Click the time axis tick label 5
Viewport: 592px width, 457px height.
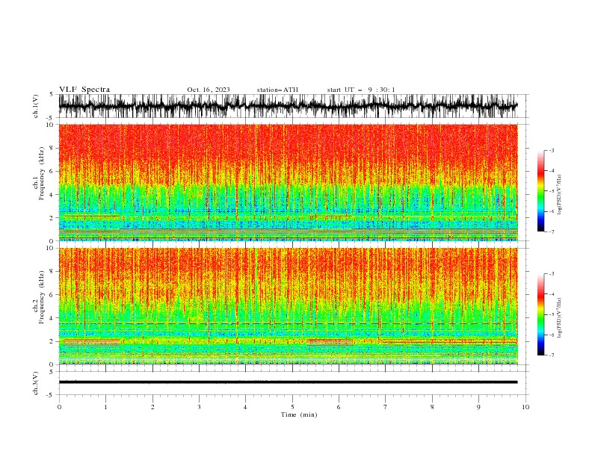pos(292,407)
